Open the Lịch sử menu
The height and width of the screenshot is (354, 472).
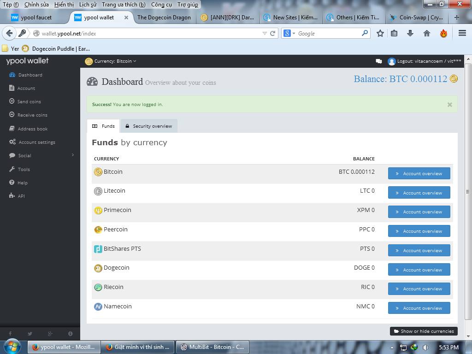coord(88,5)
